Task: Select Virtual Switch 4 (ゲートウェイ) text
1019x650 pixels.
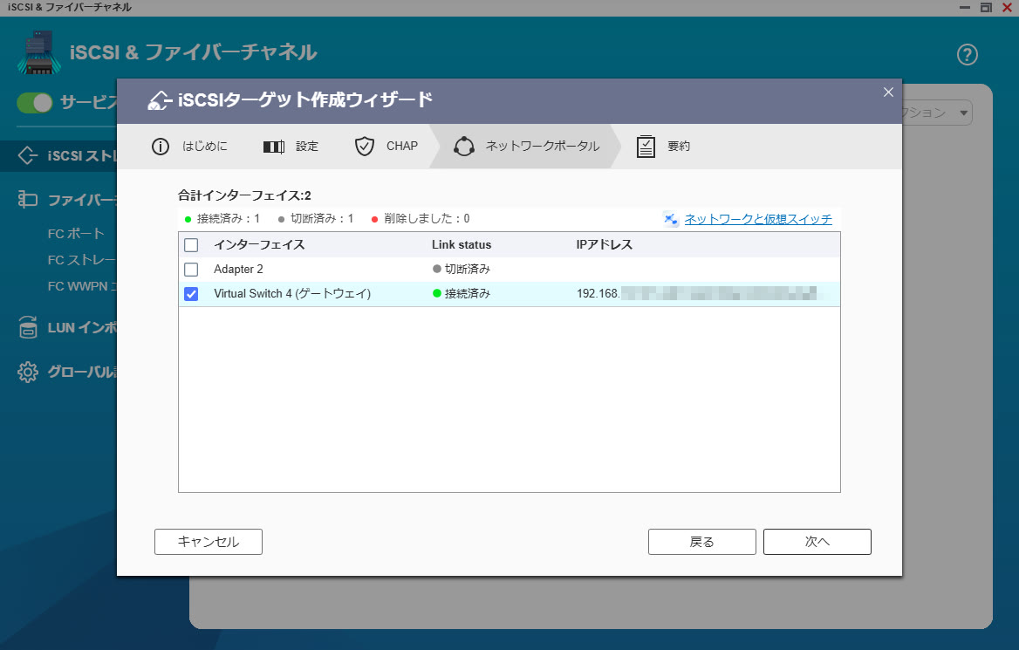Action: point(292,294)
